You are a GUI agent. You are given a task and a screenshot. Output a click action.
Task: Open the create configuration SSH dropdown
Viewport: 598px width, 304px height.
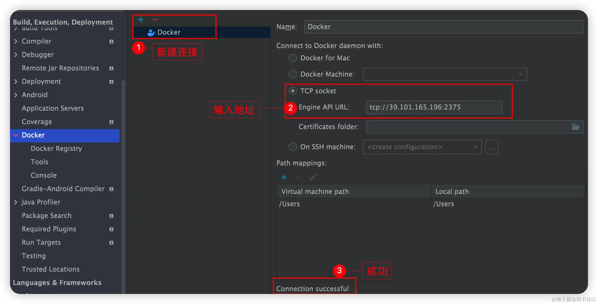pos(475,147)
